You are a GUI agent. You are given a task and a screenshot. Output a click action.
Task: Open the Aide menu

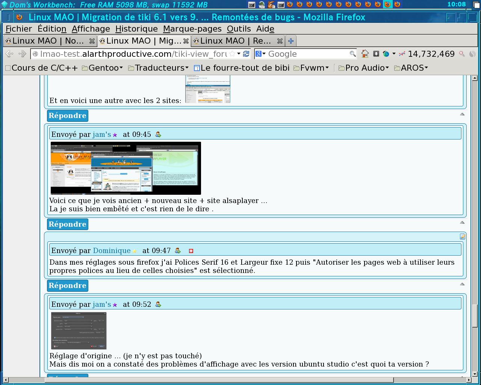coord(265,29)
